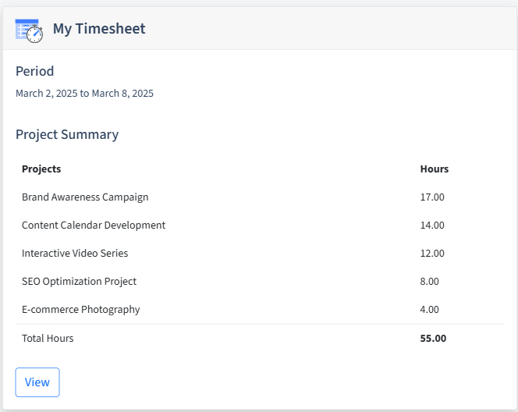Select the Brand Awareness Campaign row
Image resolution: width=518 pixels, height=412 pixels.
[260, 197]
